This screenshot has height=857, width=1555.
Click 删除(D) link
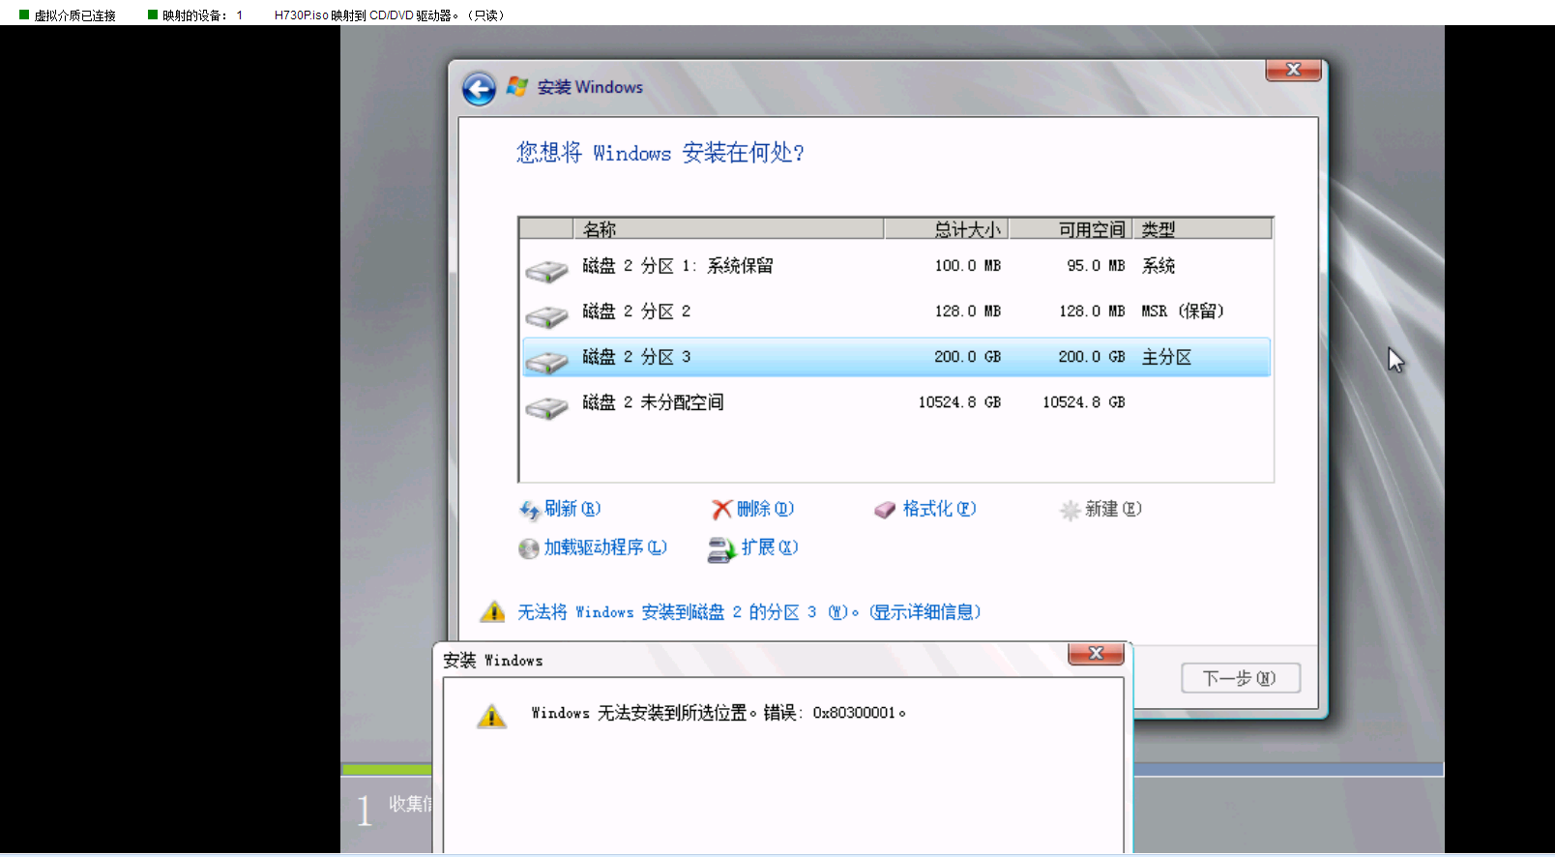[765, 509]
